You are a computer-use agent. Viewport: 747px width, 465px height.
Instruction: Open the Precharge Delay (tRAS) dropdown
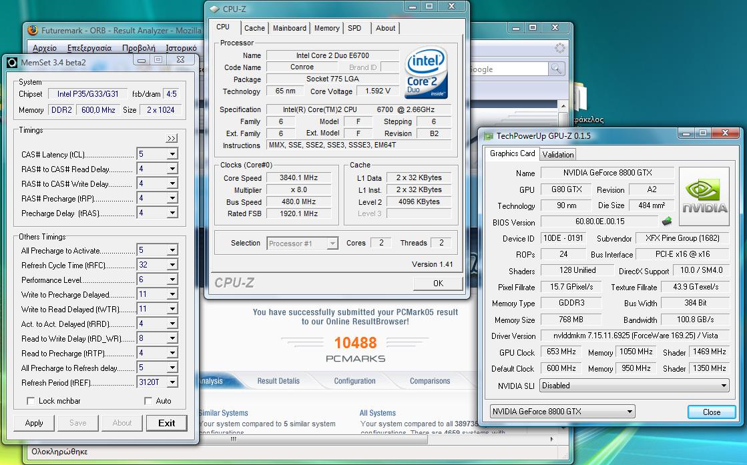[x=172, y=213]
